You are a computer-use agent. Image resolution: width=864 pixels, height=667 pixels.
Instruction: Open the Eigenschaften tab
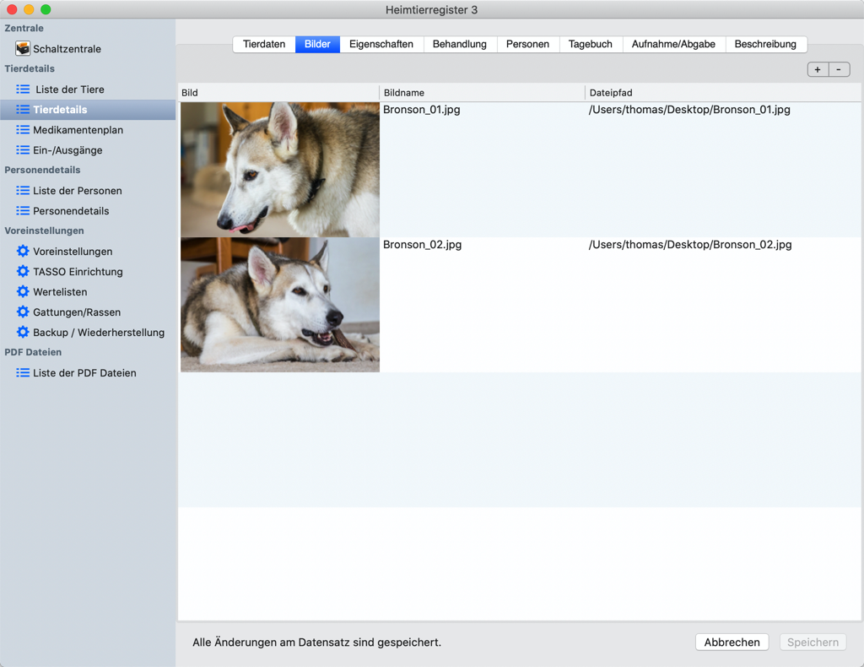(x=381, y=44)
